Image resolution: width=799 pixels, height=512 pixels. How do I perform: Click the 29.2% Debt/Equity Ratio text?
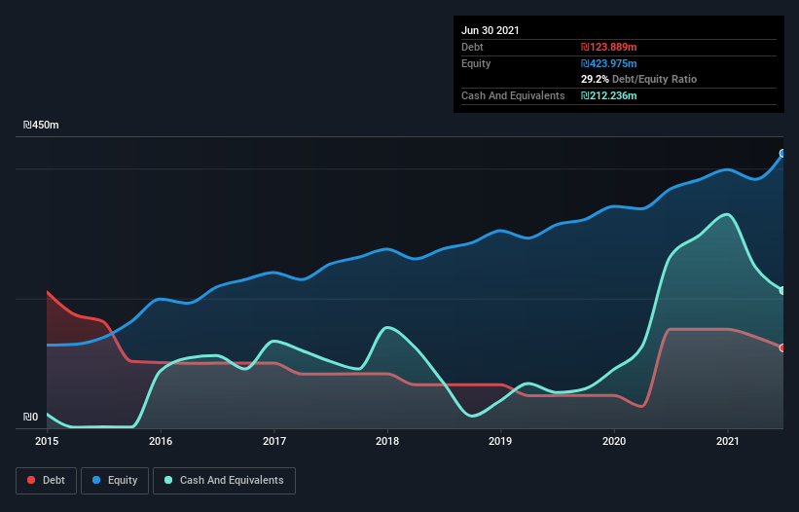(639, 79)
